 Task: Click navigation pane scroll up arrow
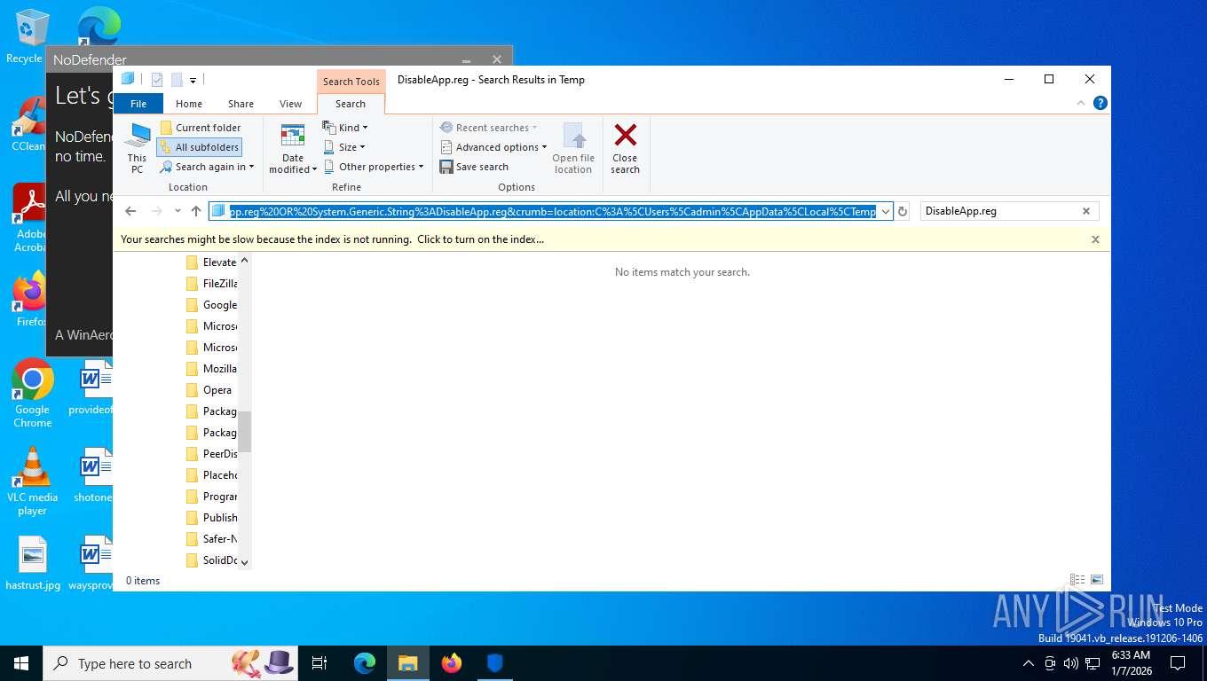245,261
